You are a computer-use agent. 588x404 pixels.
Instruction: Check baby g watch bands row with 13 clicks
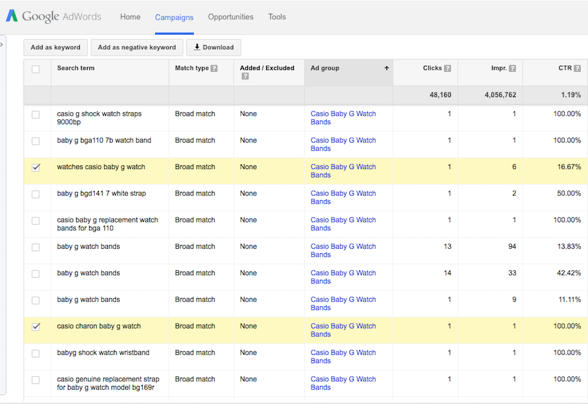click(x=35, y=247)
